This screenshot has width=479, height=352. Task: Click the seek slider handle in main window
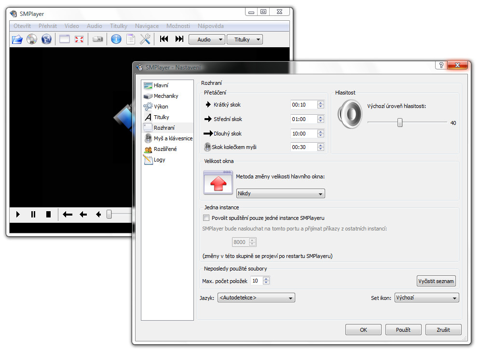(109, 214)
